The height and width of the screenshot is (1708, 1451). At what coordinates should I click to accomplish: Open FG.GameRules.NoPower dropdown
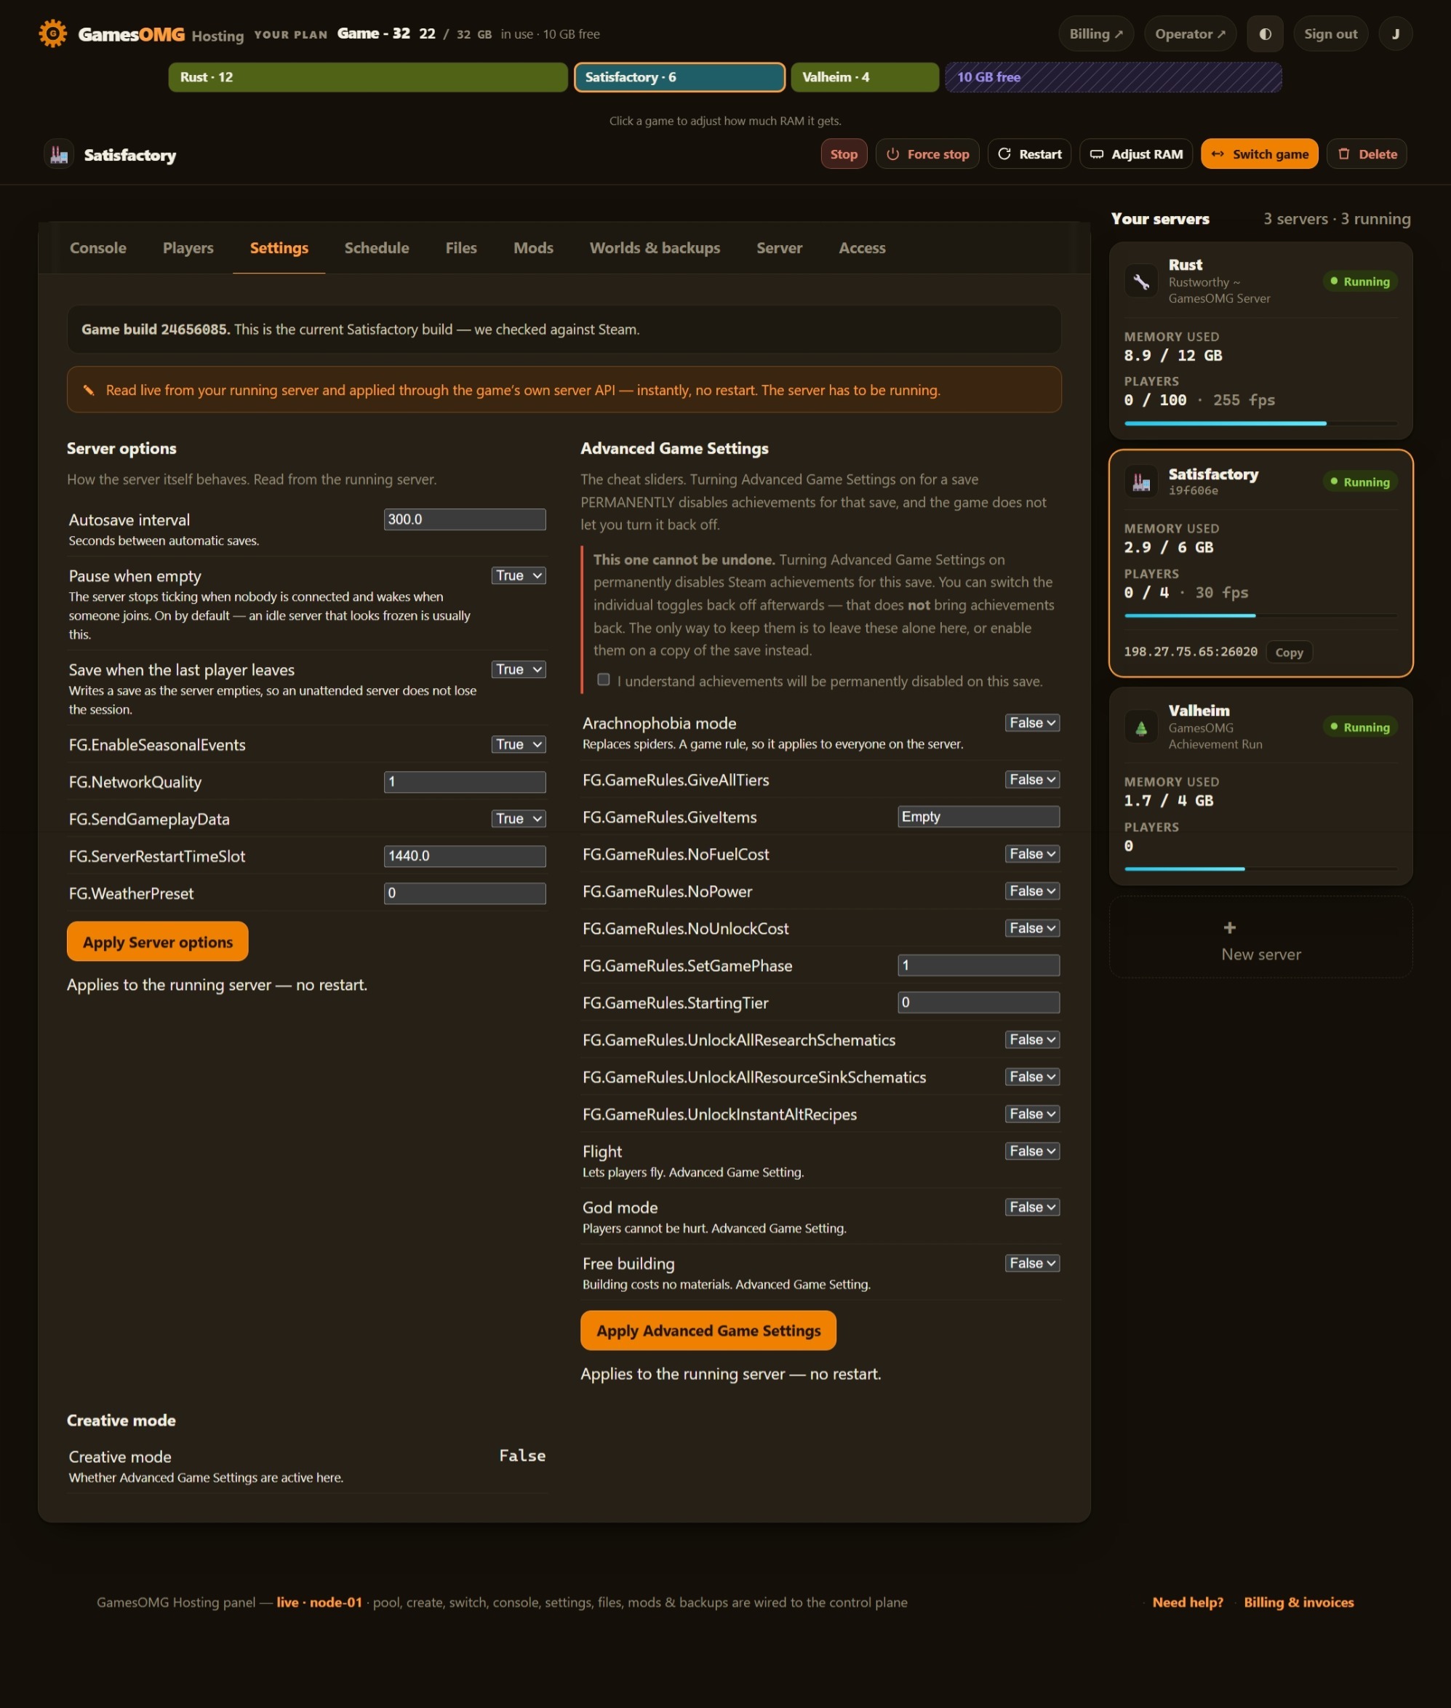tap(1032, 892)
